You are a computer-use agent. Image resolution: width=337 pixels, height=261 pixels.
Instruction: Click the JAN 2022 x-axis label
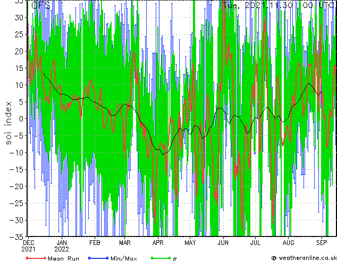click(62, 246)
